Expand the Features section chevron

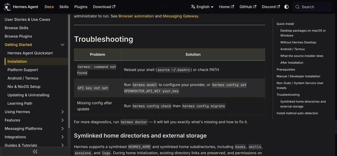click(x=62, y=120)
